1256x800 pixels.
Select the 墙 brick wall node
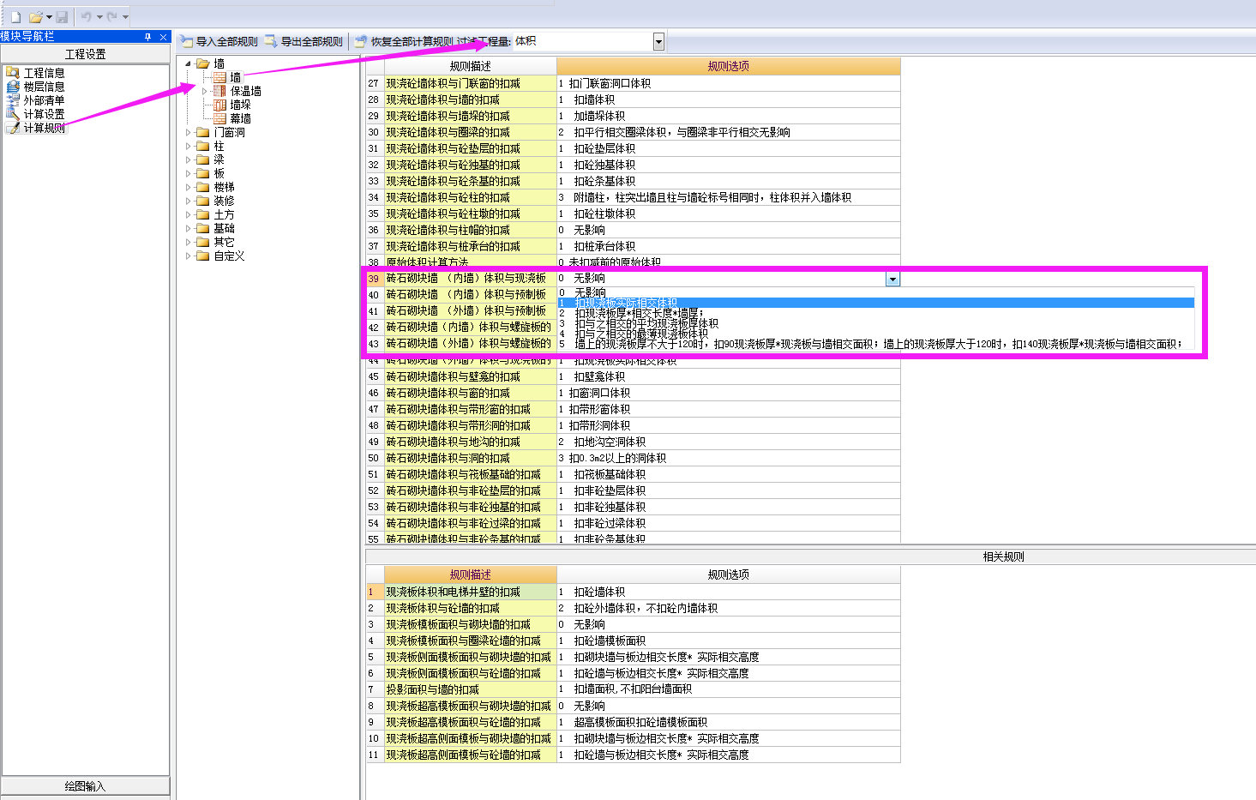point(236,77)
